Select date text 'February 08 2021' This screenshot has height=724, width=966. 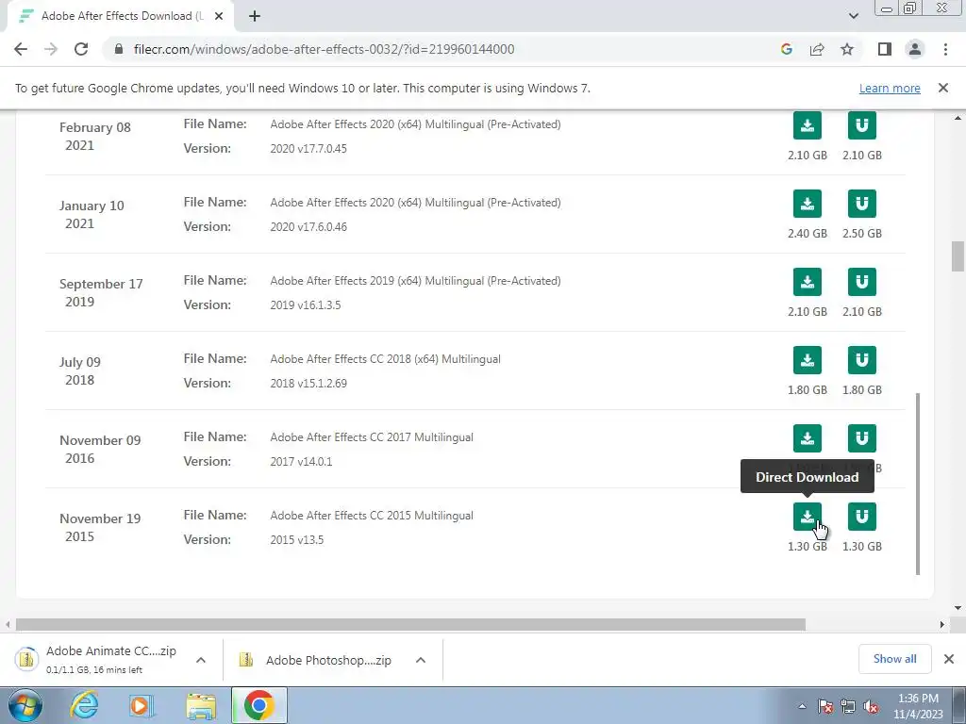tap(95, 136)
